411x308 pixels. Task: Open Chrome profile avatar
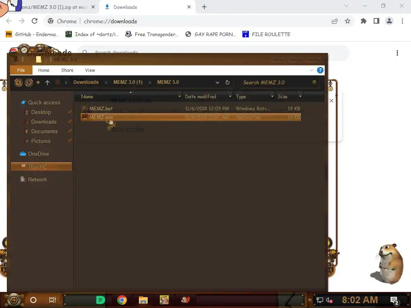[x=389, y=21]
